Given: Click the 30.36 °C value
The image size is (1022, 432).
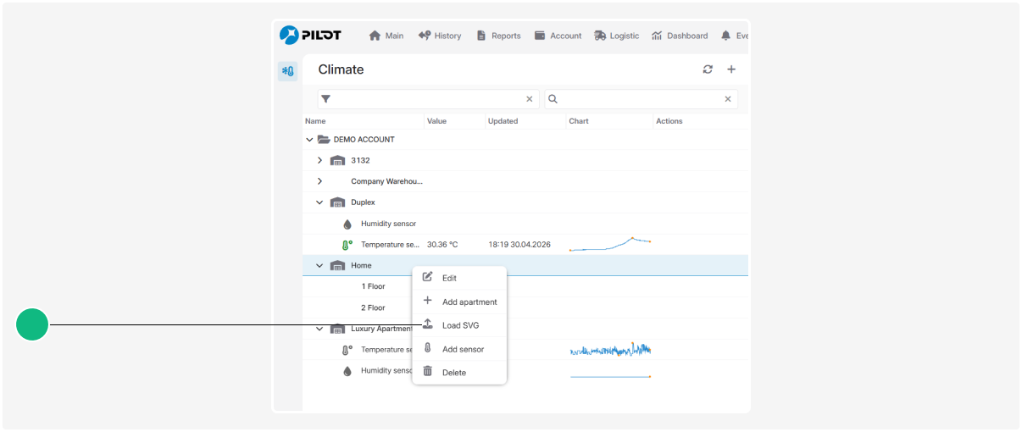Looking at the screenshot, I should [442, 245].
